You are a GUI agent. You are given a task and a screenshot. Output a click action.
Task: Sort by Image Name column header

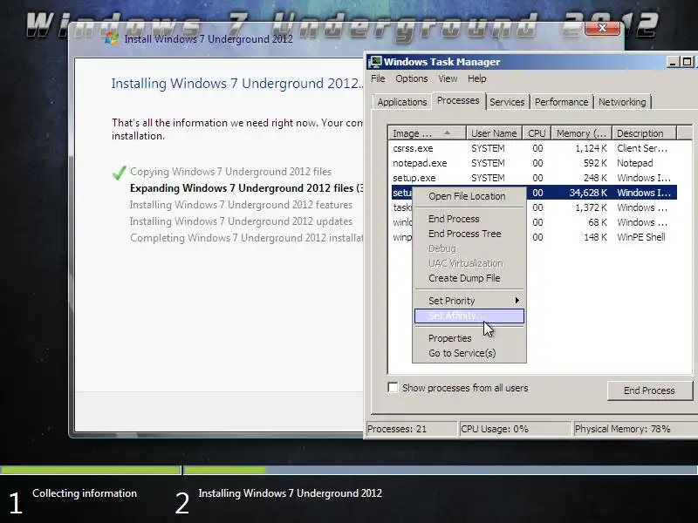click(427, 133)
